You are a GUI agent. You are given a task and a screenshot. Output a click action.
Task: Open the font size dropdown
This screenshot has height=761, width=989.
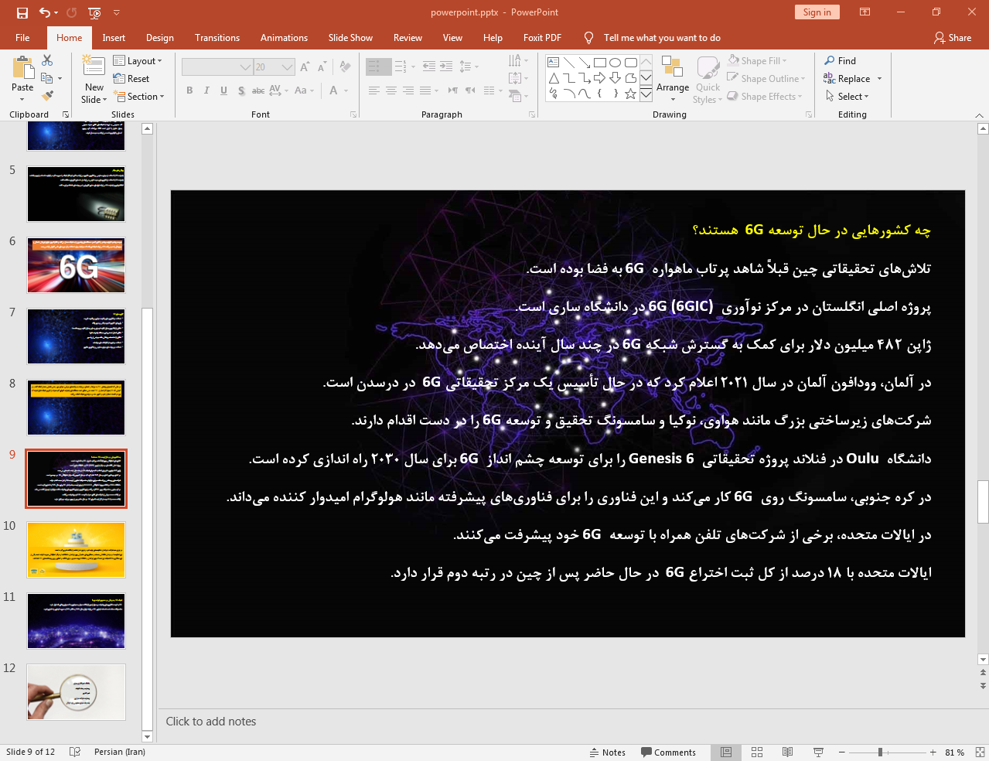[288, 67]
